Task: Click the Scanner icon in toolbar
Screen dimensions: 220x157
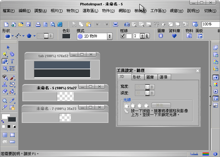Action: [x=116, y=24]
